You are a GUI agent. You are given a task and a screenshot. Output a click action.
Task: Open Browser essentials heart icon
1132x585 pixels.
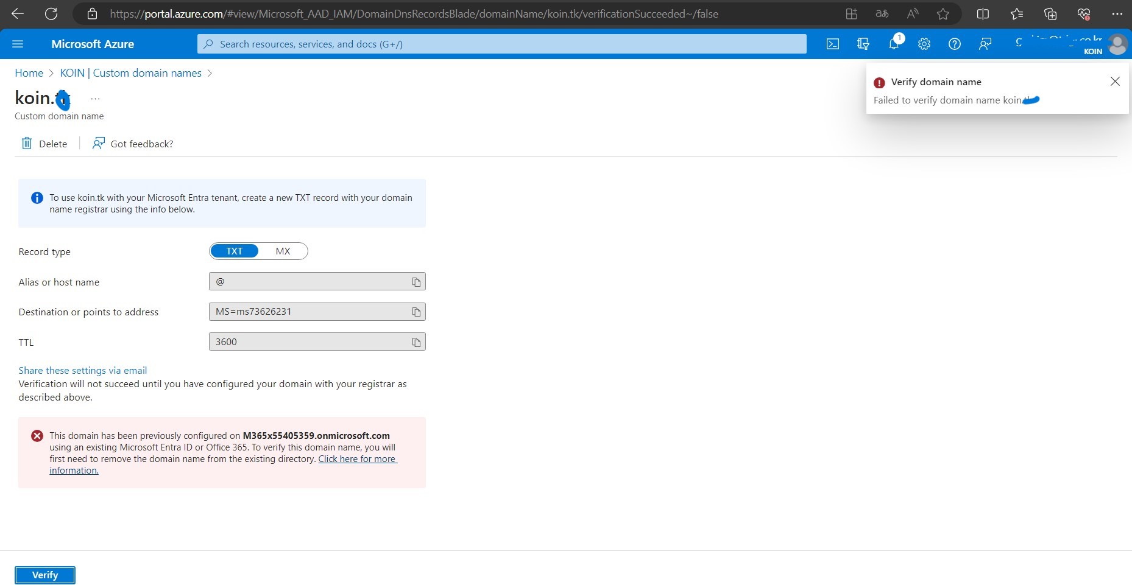pos(1083,13)
